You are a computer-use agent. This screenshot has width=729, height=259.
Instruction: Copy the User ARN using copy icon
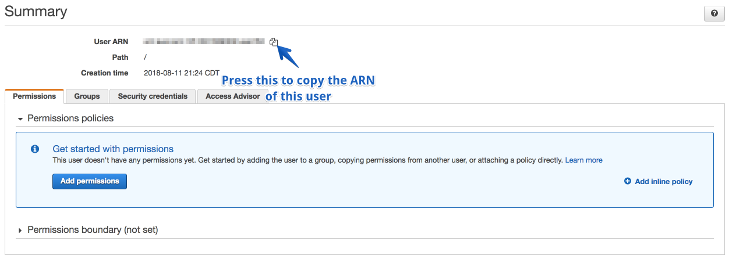[274, 42]
